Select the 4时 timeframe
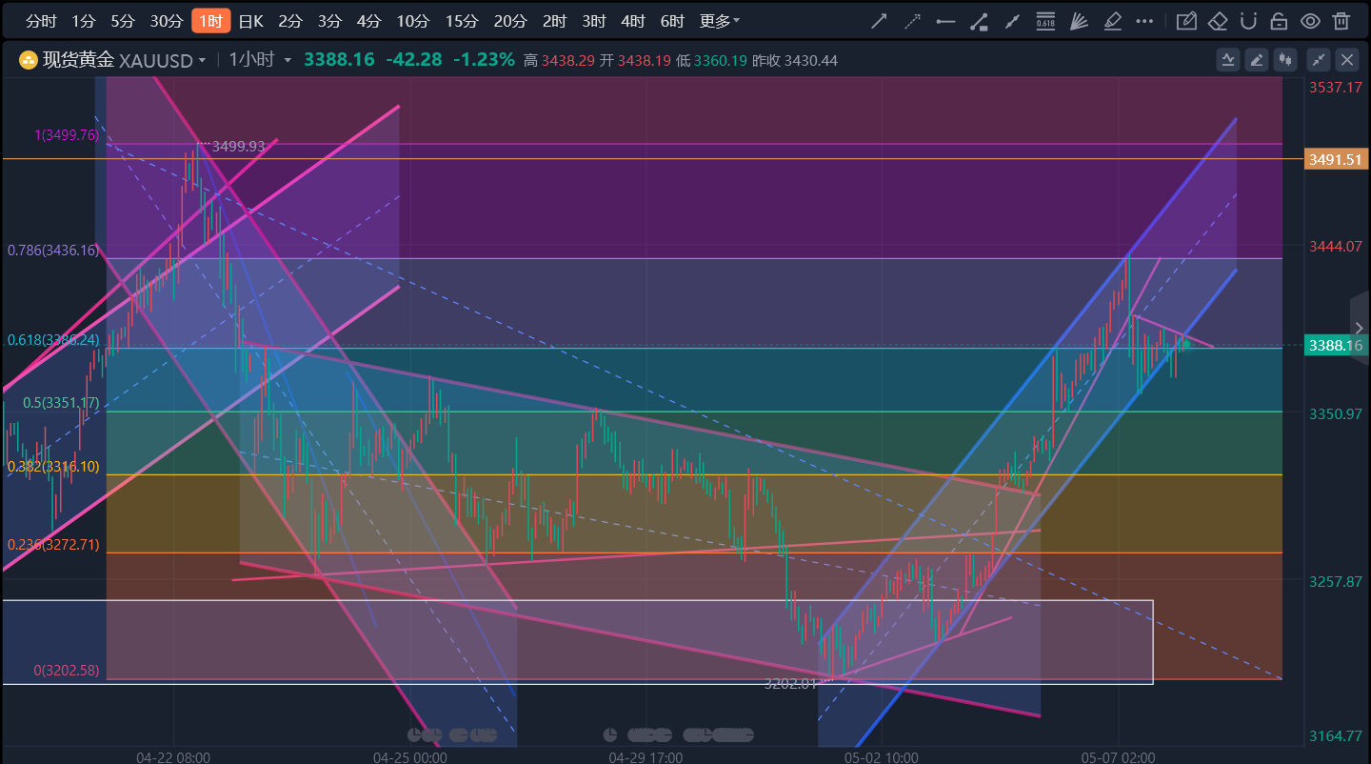 pos(631,21)
